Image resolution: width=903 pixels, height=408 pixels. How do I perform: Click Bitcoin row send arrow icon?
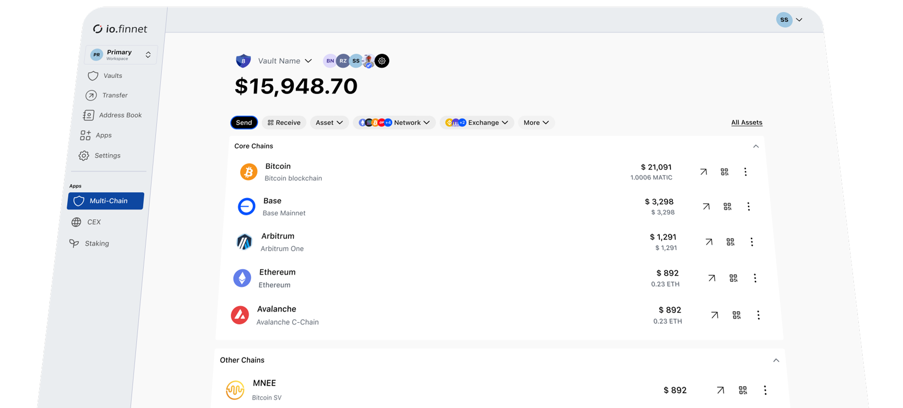click(703, 172)
